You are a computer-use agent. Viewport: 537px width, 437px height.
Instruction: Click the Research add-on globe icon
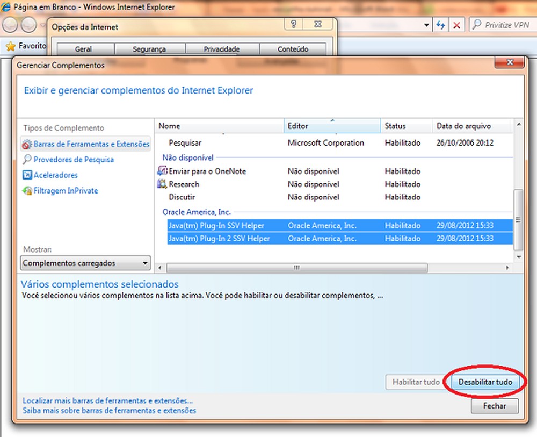[x=162, y=184]
